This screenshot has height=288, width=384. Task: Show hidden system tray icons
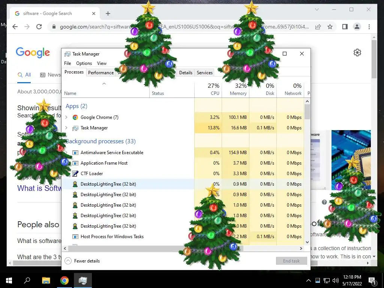coord(309,280)
